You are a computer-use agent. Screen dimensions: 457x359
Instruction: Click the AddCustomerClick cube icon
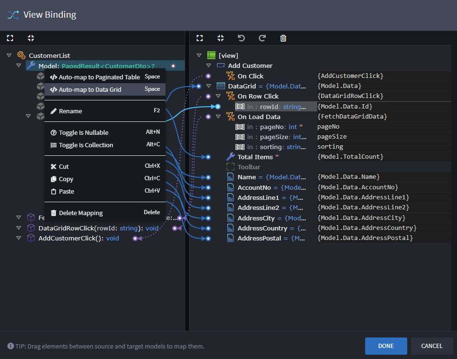(x=31, y=238)
